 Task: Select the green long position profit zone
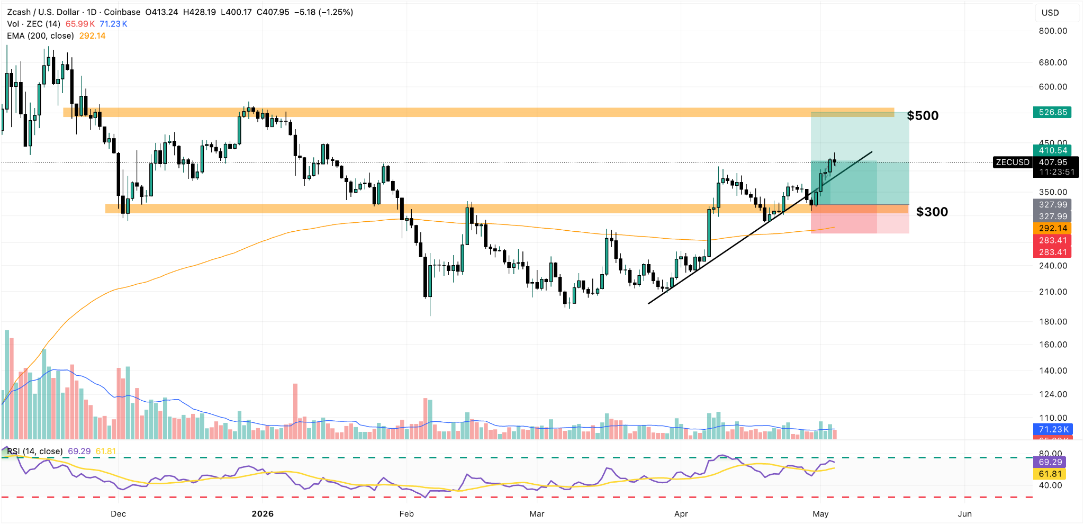point(860,159)
